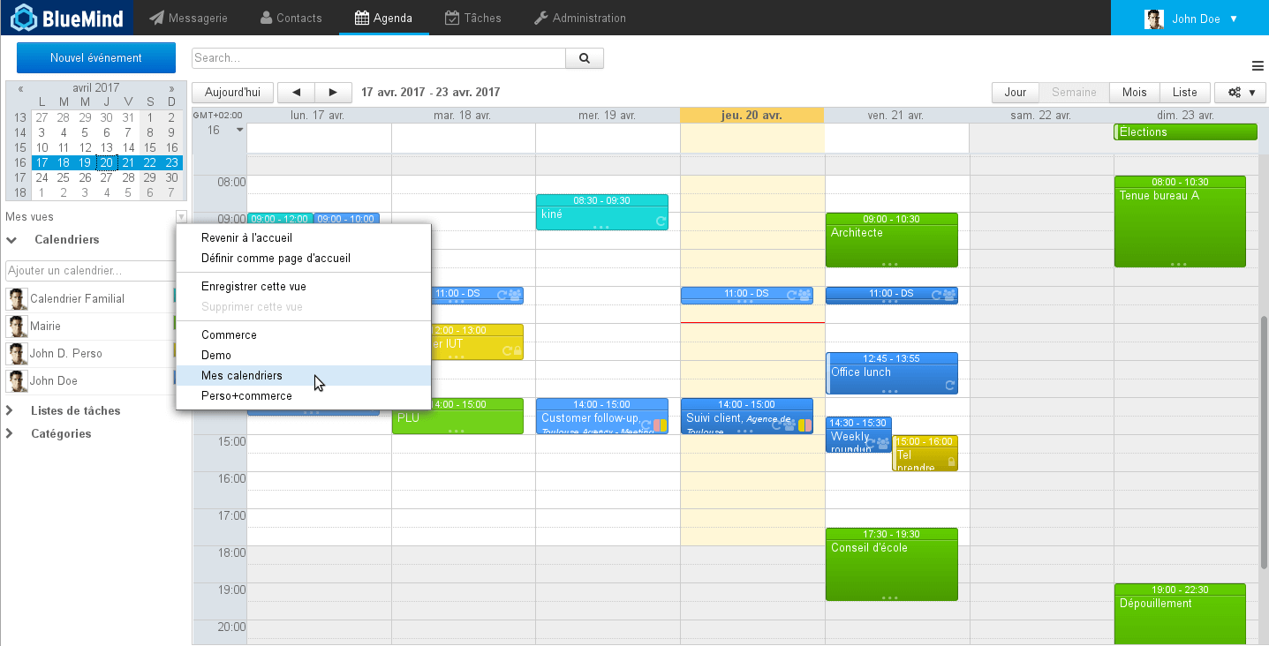This screenshot has height=646, width=1269.
Task: Select Mes calendriers in the views menu
Action: click(x=242, y=376)
